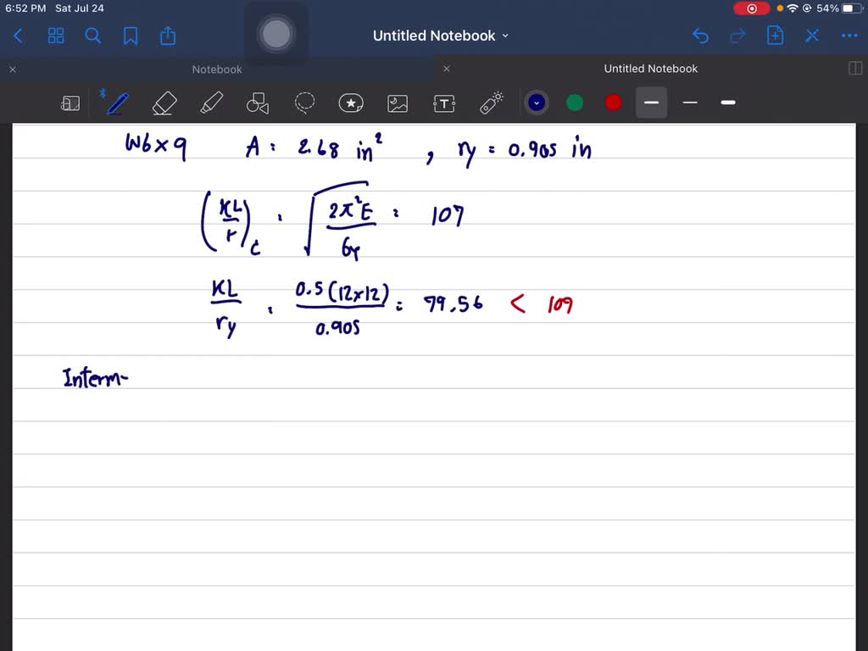Image resolution: width=868 pixels, height=651 pixels.
Task: Select the Eraser tool
Action: 164,103
